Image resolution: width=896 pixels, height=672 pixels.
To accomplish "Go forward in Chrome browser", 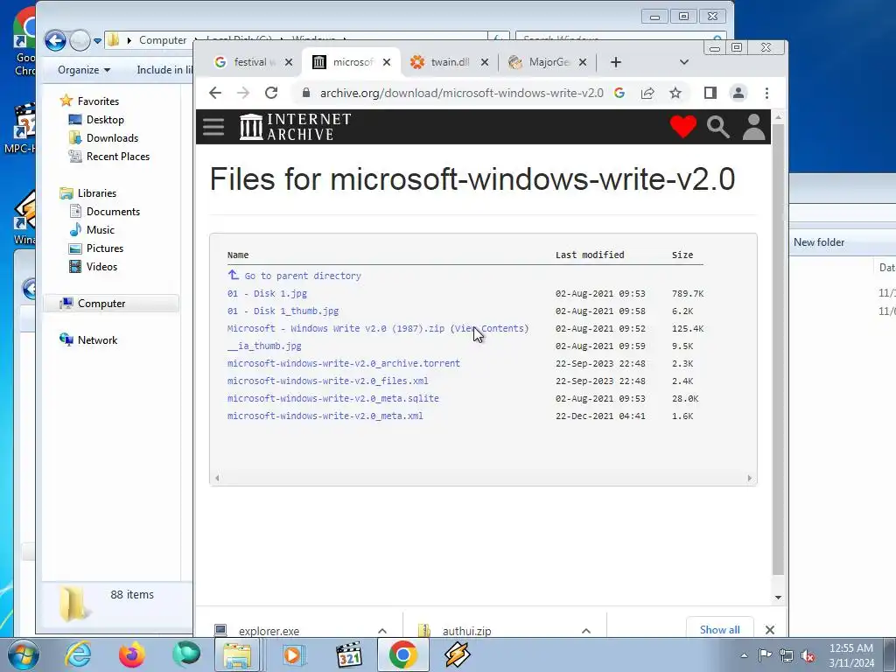I will pos(243,93).
